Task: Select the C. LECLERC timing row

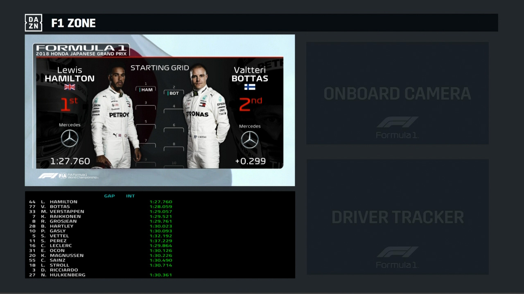Action: click(101, 246)
